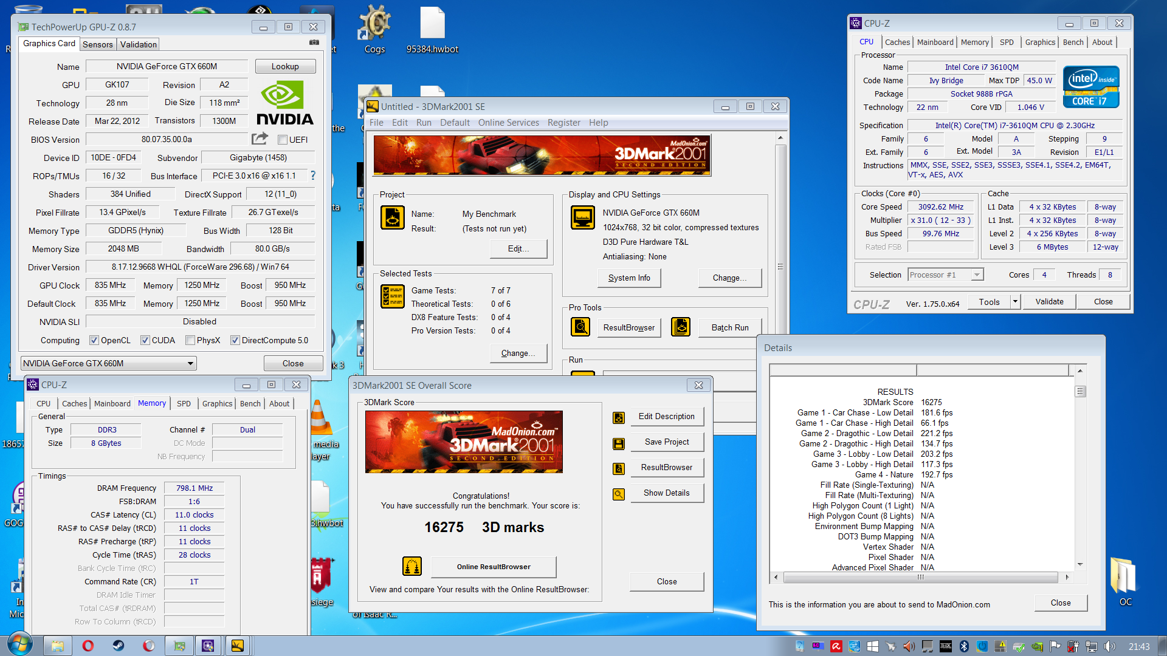
Task: Click the Lookup button in GPU-Z
Action: [285, 66]
